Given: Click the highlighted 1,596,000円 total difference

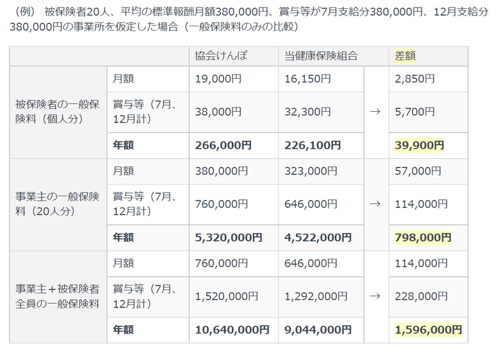Looking at the screenshot, I should 428,330.
